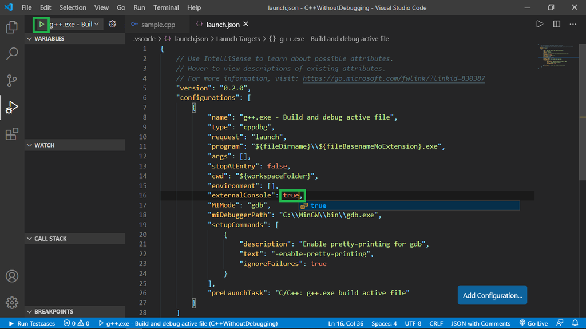Collapse the BREAKPOINTS section

(75, 311)
